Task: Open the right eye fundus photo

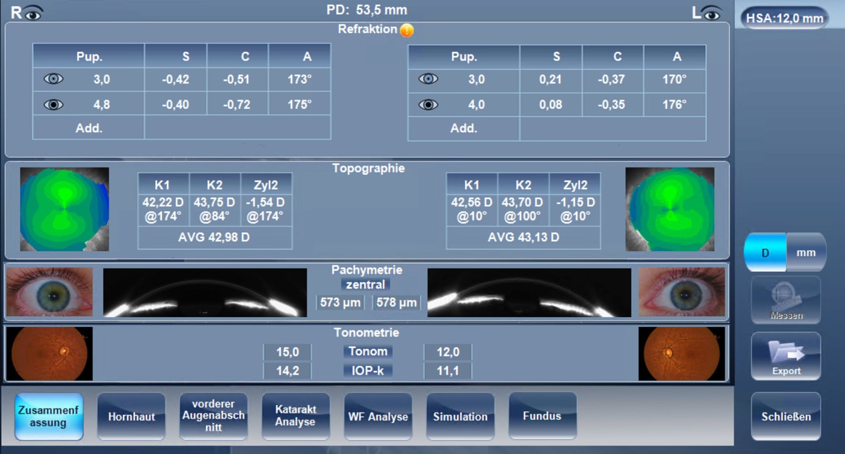Action: [49, 353]
